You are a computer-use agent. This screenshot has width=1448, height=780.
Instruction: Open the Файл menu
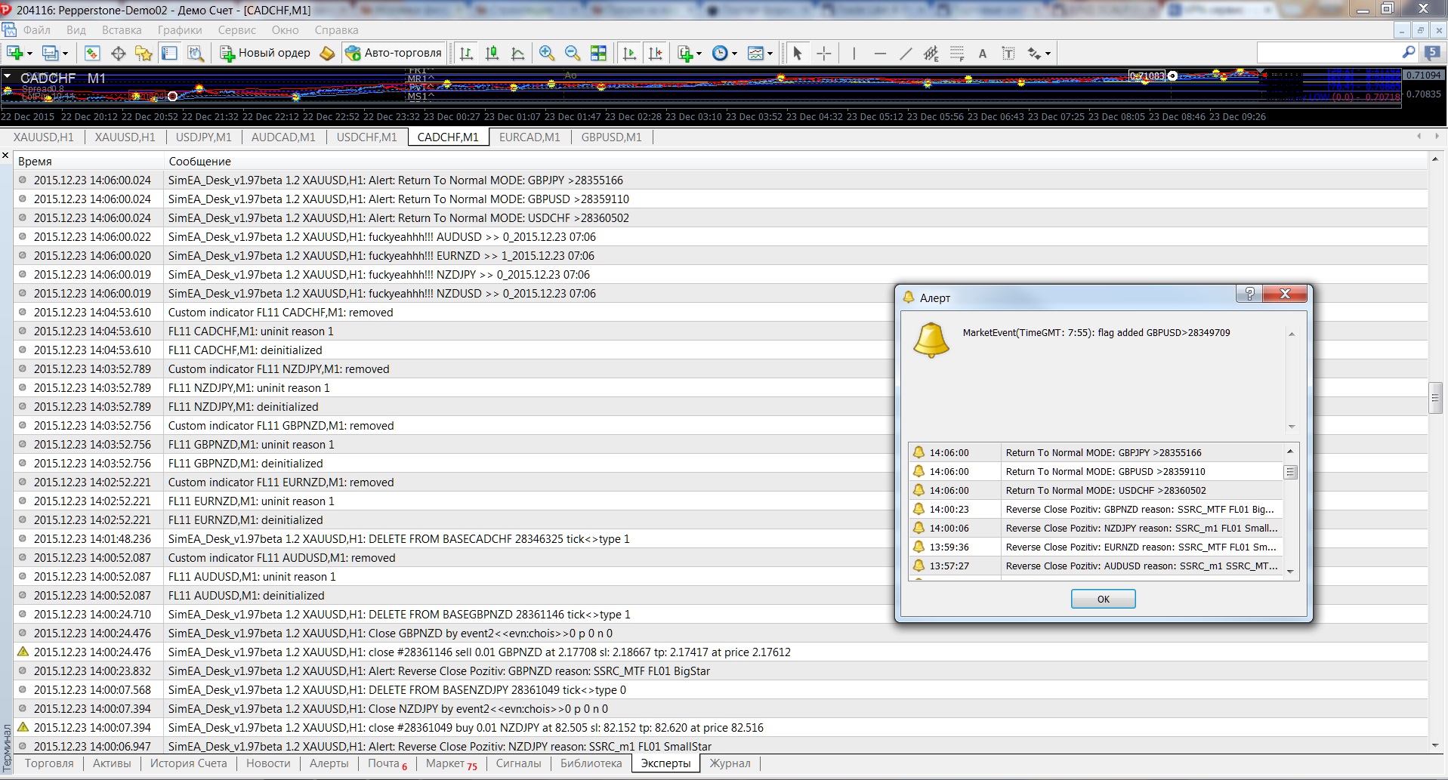(x=36, y=30)
